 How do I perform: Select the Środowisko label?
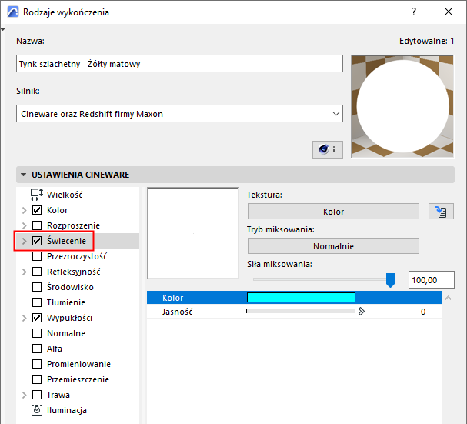point(70,287)
